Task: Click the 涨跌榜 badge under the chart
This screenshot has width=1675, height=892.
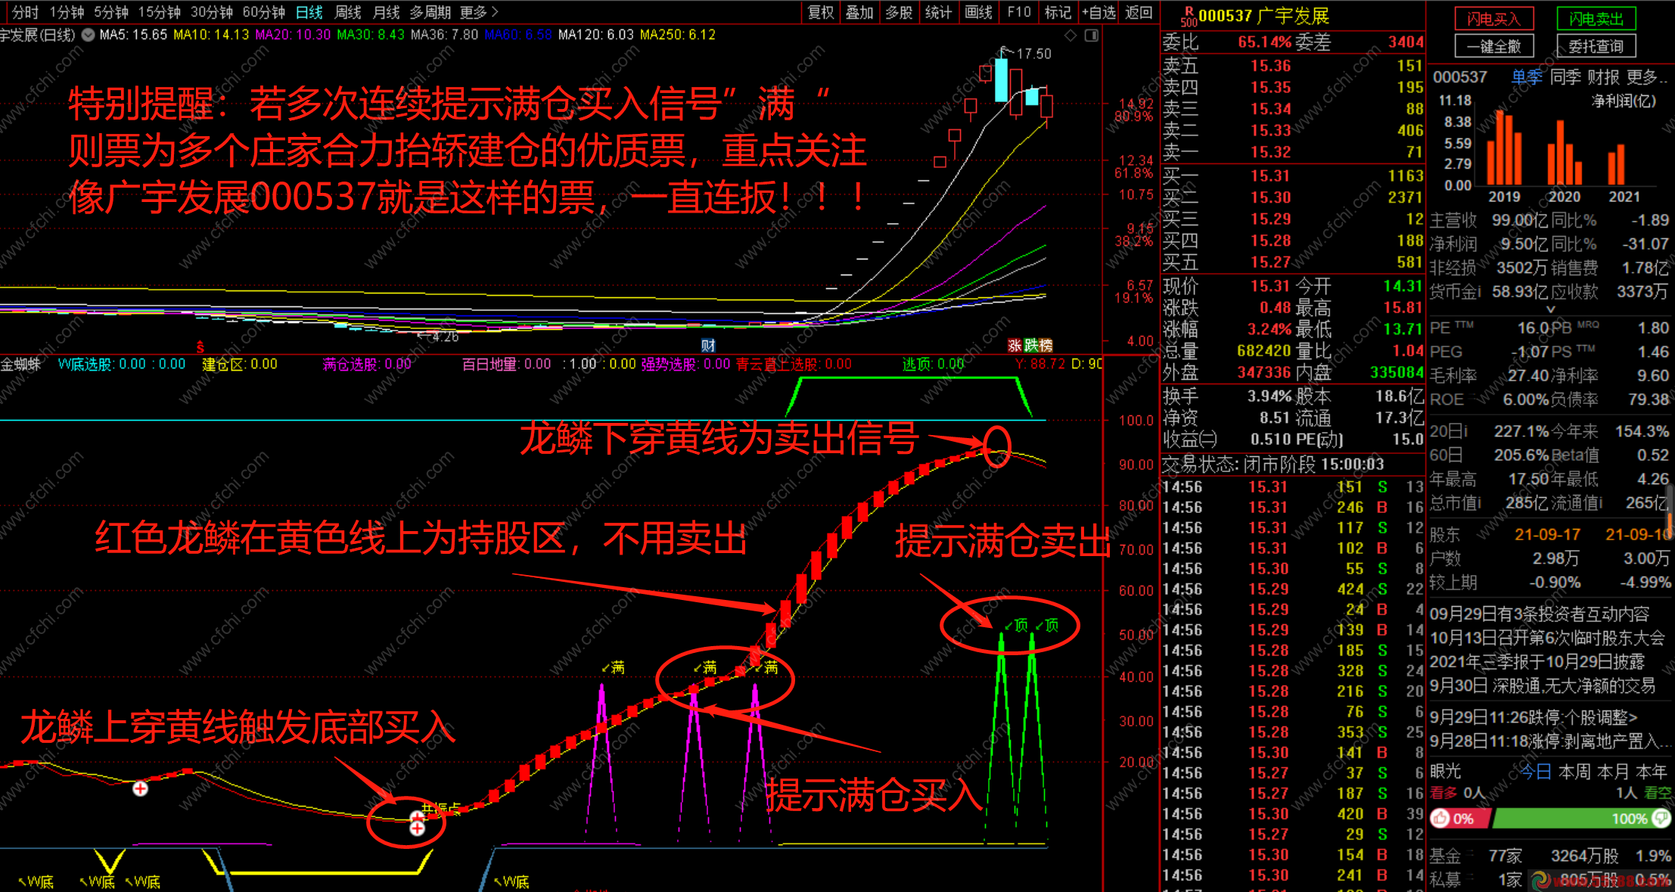Action: 1030,346
